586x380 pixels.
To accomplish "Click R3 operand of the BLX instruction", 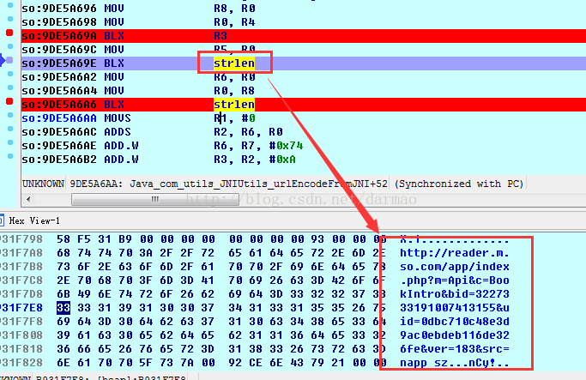I will click(x=221, y=36).
